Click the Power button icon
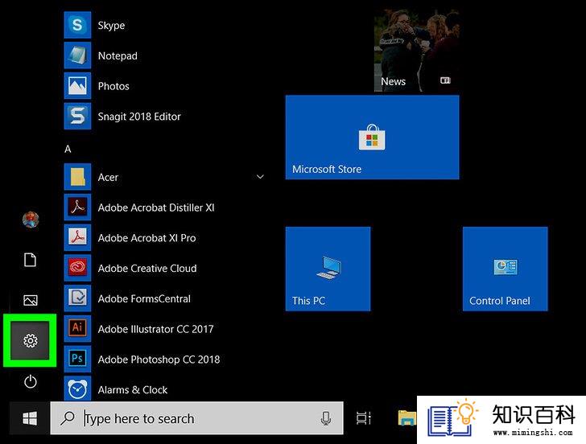586x444 pixels. (x=31, y=381)
